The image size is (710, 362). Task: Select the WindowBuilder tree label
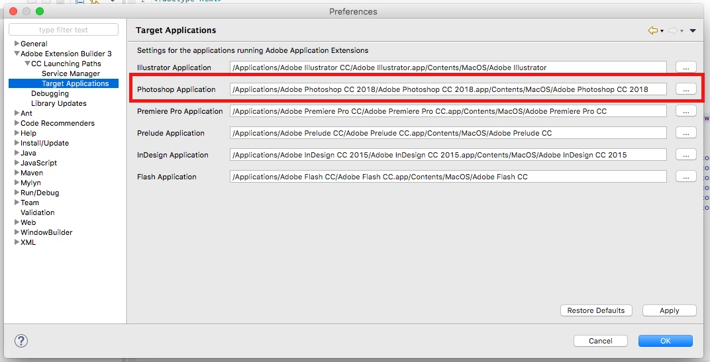pyautogui.click(x=46, y=232)
